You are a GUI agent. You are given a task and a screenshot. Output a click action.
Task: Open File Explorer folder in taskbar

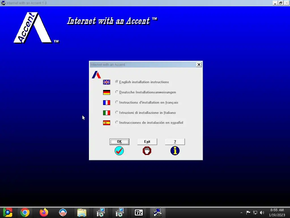pyautogui.click(x=82, y=213)
